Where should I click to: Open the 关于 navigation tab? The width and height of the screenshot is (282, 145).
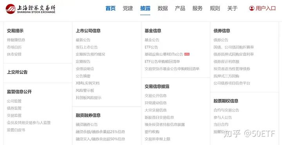point(232,8)
